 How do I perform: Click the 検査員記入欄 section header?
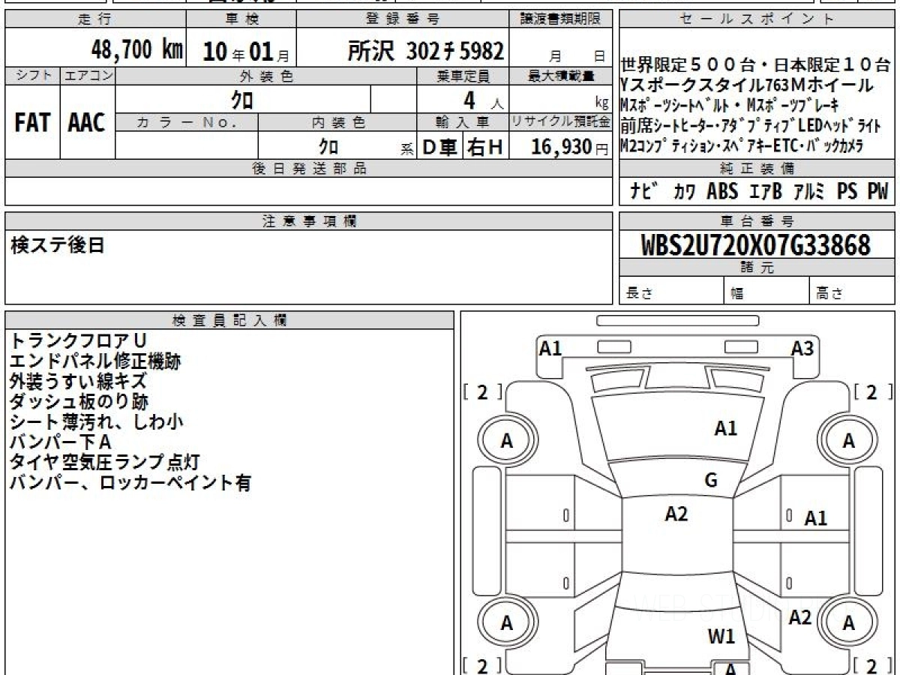[x=229, y=320]
